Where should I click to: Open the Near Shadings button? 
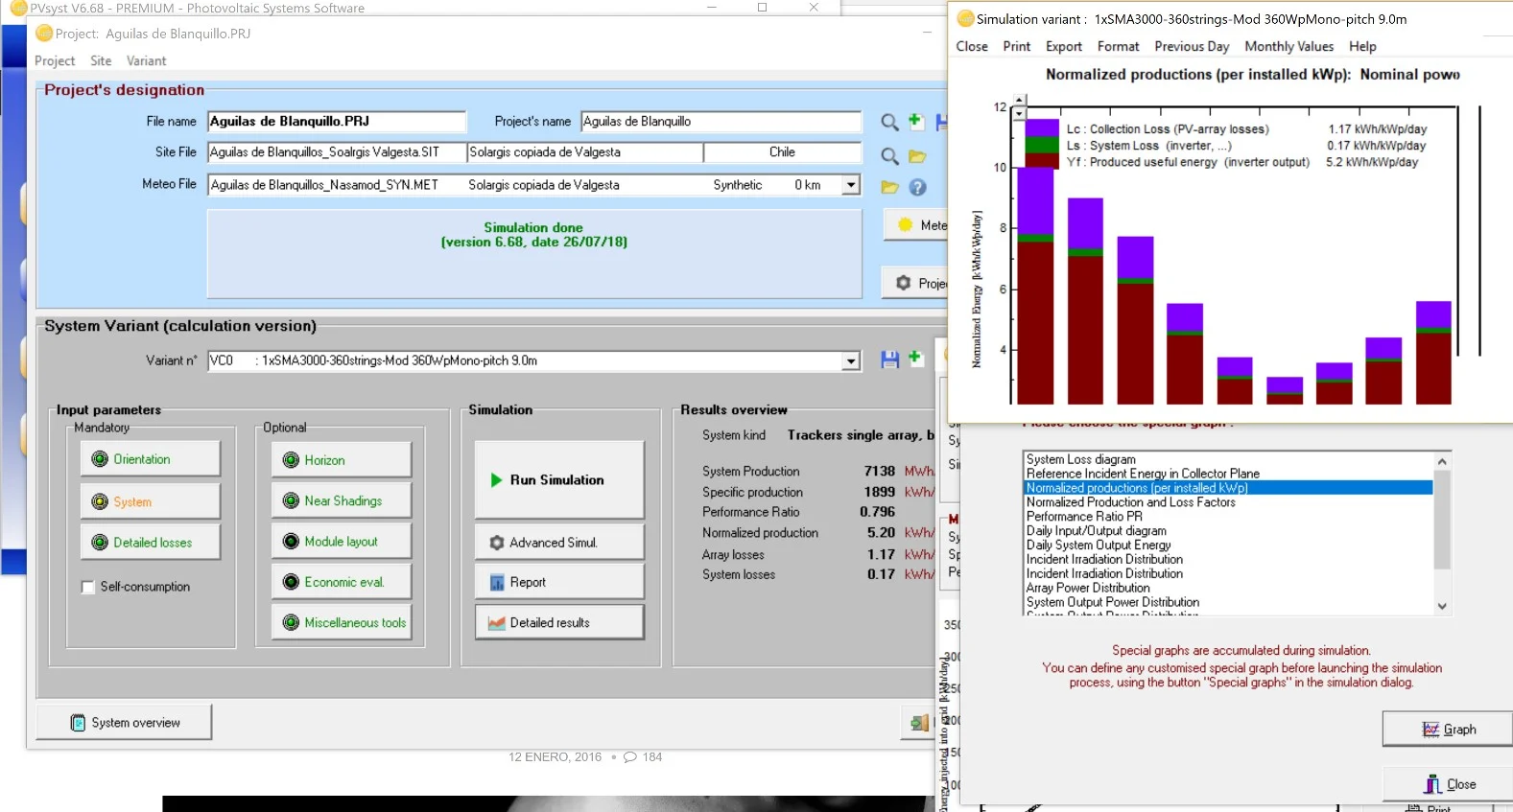[342, 500]
